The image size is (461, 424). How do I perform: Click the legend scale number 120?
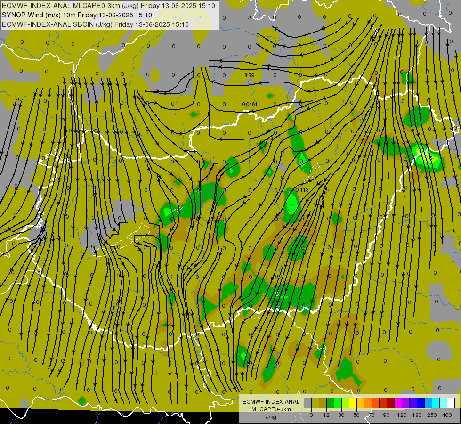(x=402, y=415)
